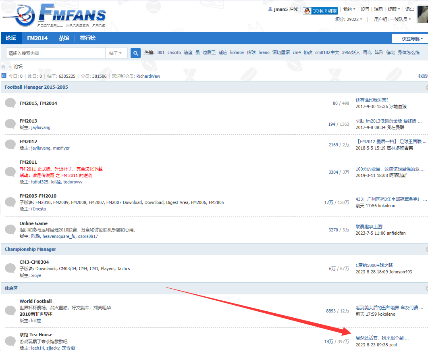Click the FMFANS site logo

(x=54, y=15)
